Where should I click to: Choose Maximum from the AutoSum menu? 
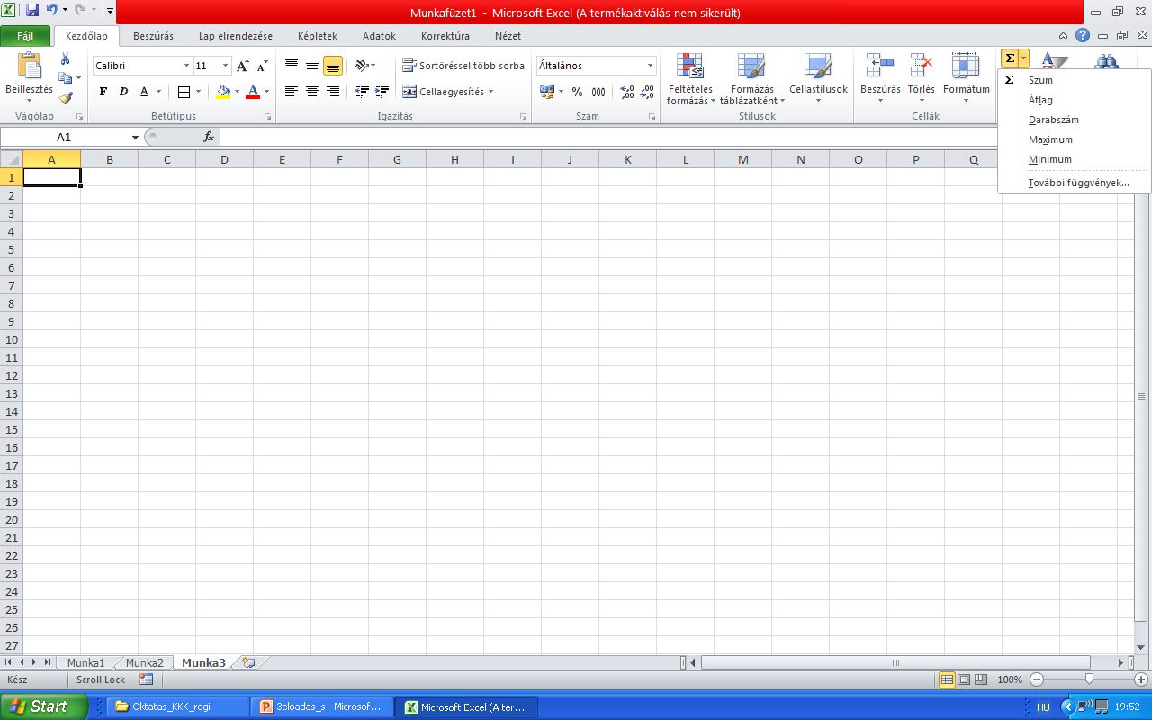click(1075, 139)
